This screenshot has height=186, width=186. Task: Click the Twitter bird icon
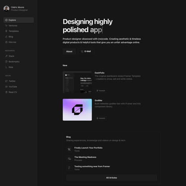(6, 81)
